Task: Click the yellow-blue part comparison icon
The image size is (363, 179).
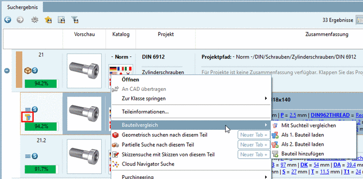Action: (x=28, y=117)
